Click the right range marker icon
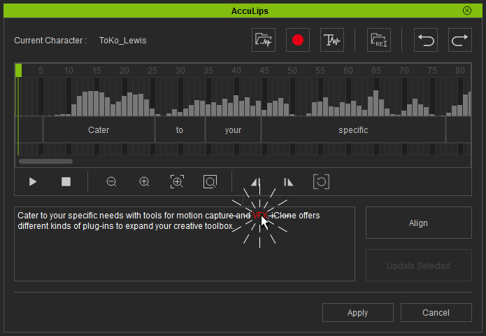The width and height of the screenshot is (486, 336). coord(288,182)
